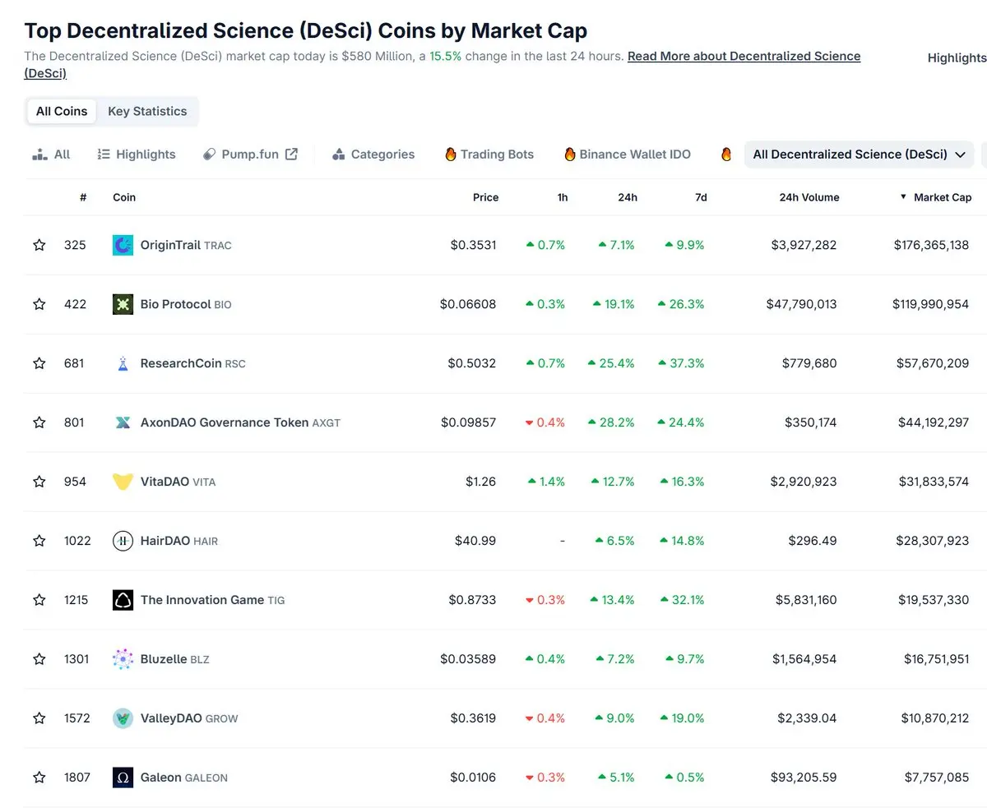Sort by the 1h column header

(x=563, y=197)
